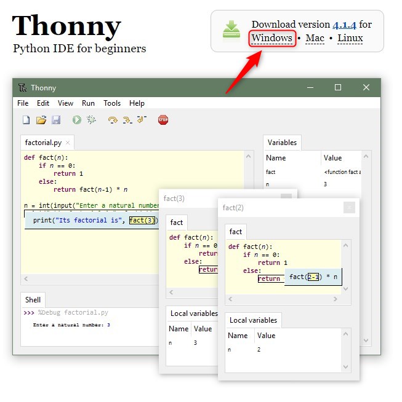Save the file using the floppy disk icon
Viewport: 402px width, 402px height.
tap(56, 120)
